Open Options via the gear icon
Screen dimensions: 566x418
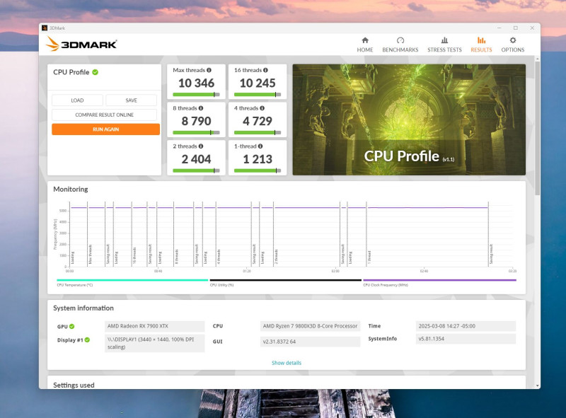pyautogui.click(x=512, y=40)
